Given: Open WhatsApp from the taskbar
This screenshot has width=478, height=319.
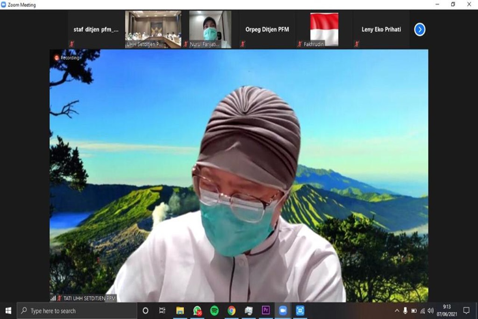Looking at the screenshot, I should pyautogui.click(x=198, y=310).
